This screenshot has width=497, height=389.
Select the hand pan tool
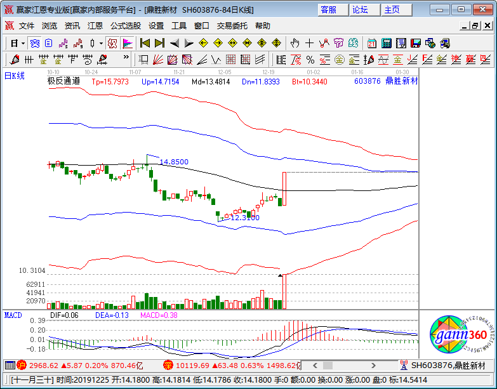(x=295, y=43)
